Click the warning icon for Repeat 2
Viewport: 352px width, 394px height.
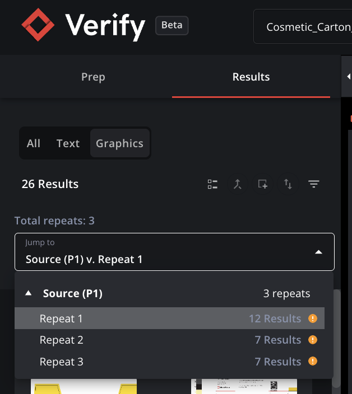pos(313,340)
